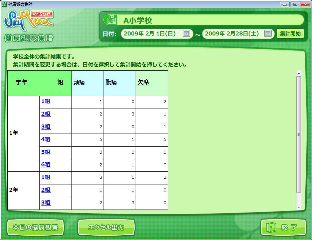Open 2年 1組 class link
Image resolution: width=312 pixels, height=240 pixels.
coord(46,177)
